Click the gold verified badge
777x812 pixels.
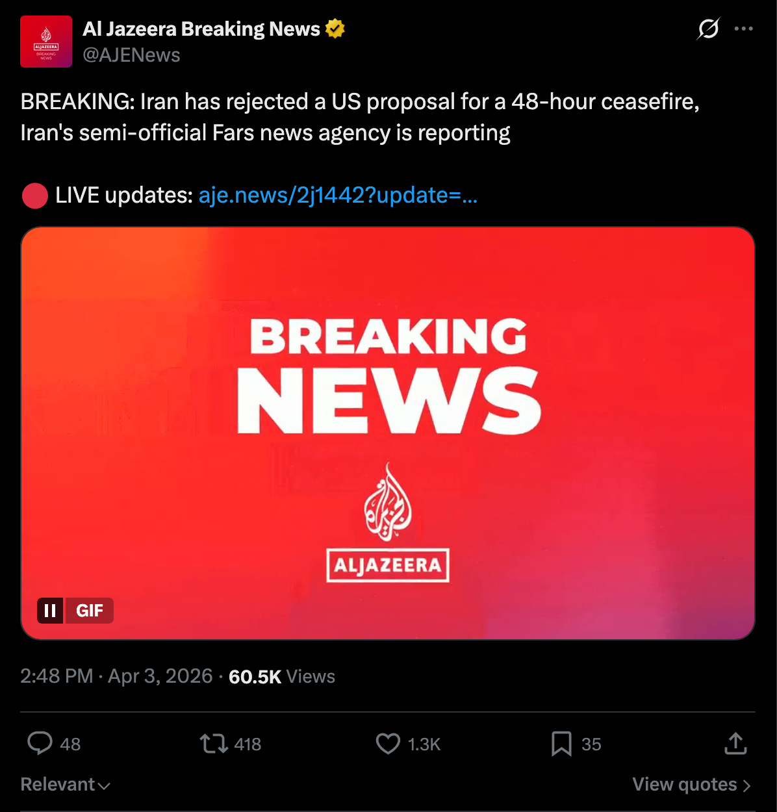click(x=335, y=29)
